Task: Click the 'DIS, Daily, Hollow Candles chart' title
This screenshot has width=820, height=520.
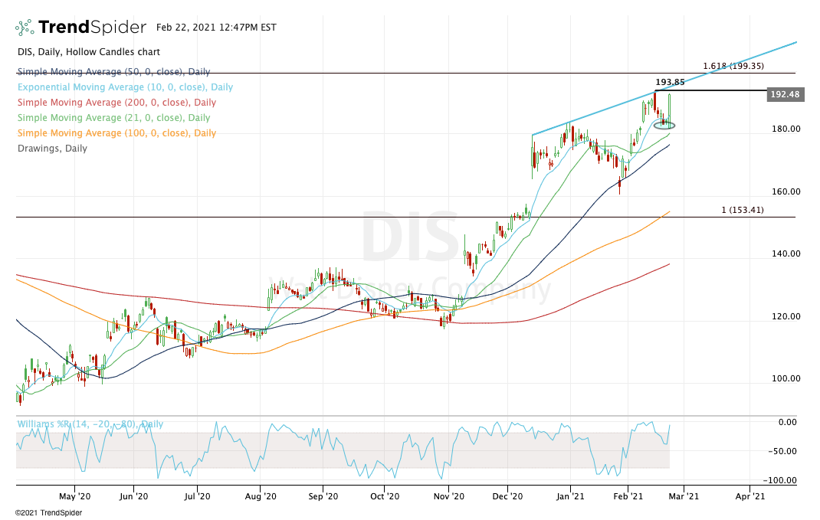Action: pos(89,52)
